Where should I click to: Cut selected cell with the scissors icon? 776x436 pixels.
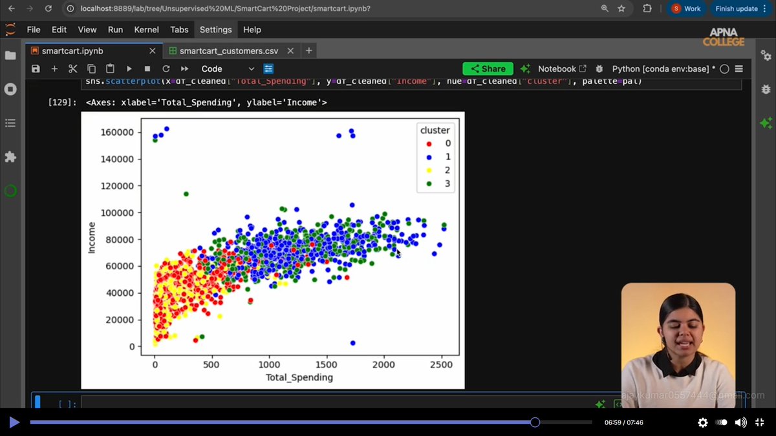[73, 68]
